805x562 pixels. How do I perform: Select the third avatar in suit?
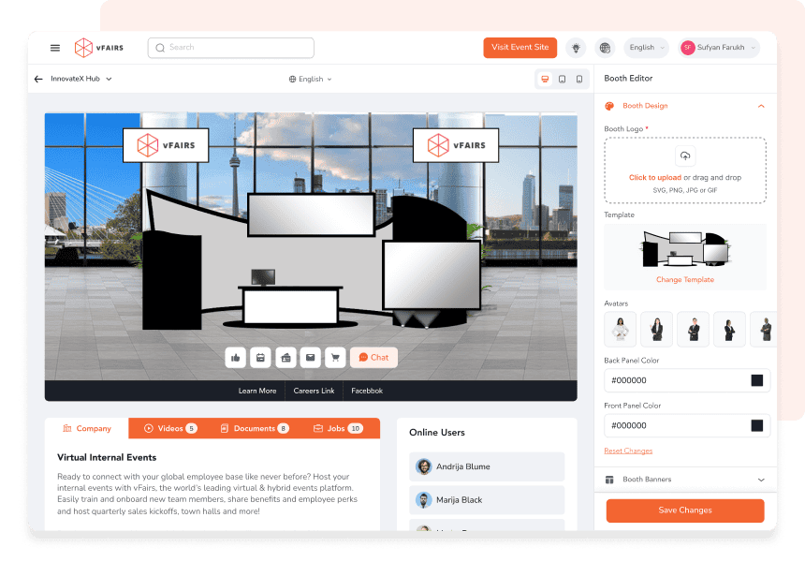coord(693,330)
